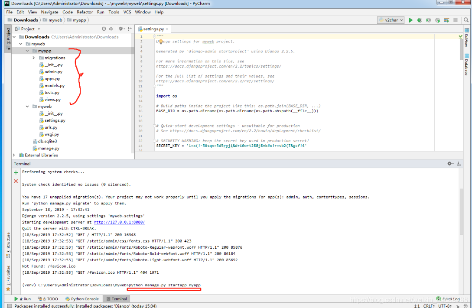
Task: Collapse the top-level myweb folder
Action: pos(21,44)
